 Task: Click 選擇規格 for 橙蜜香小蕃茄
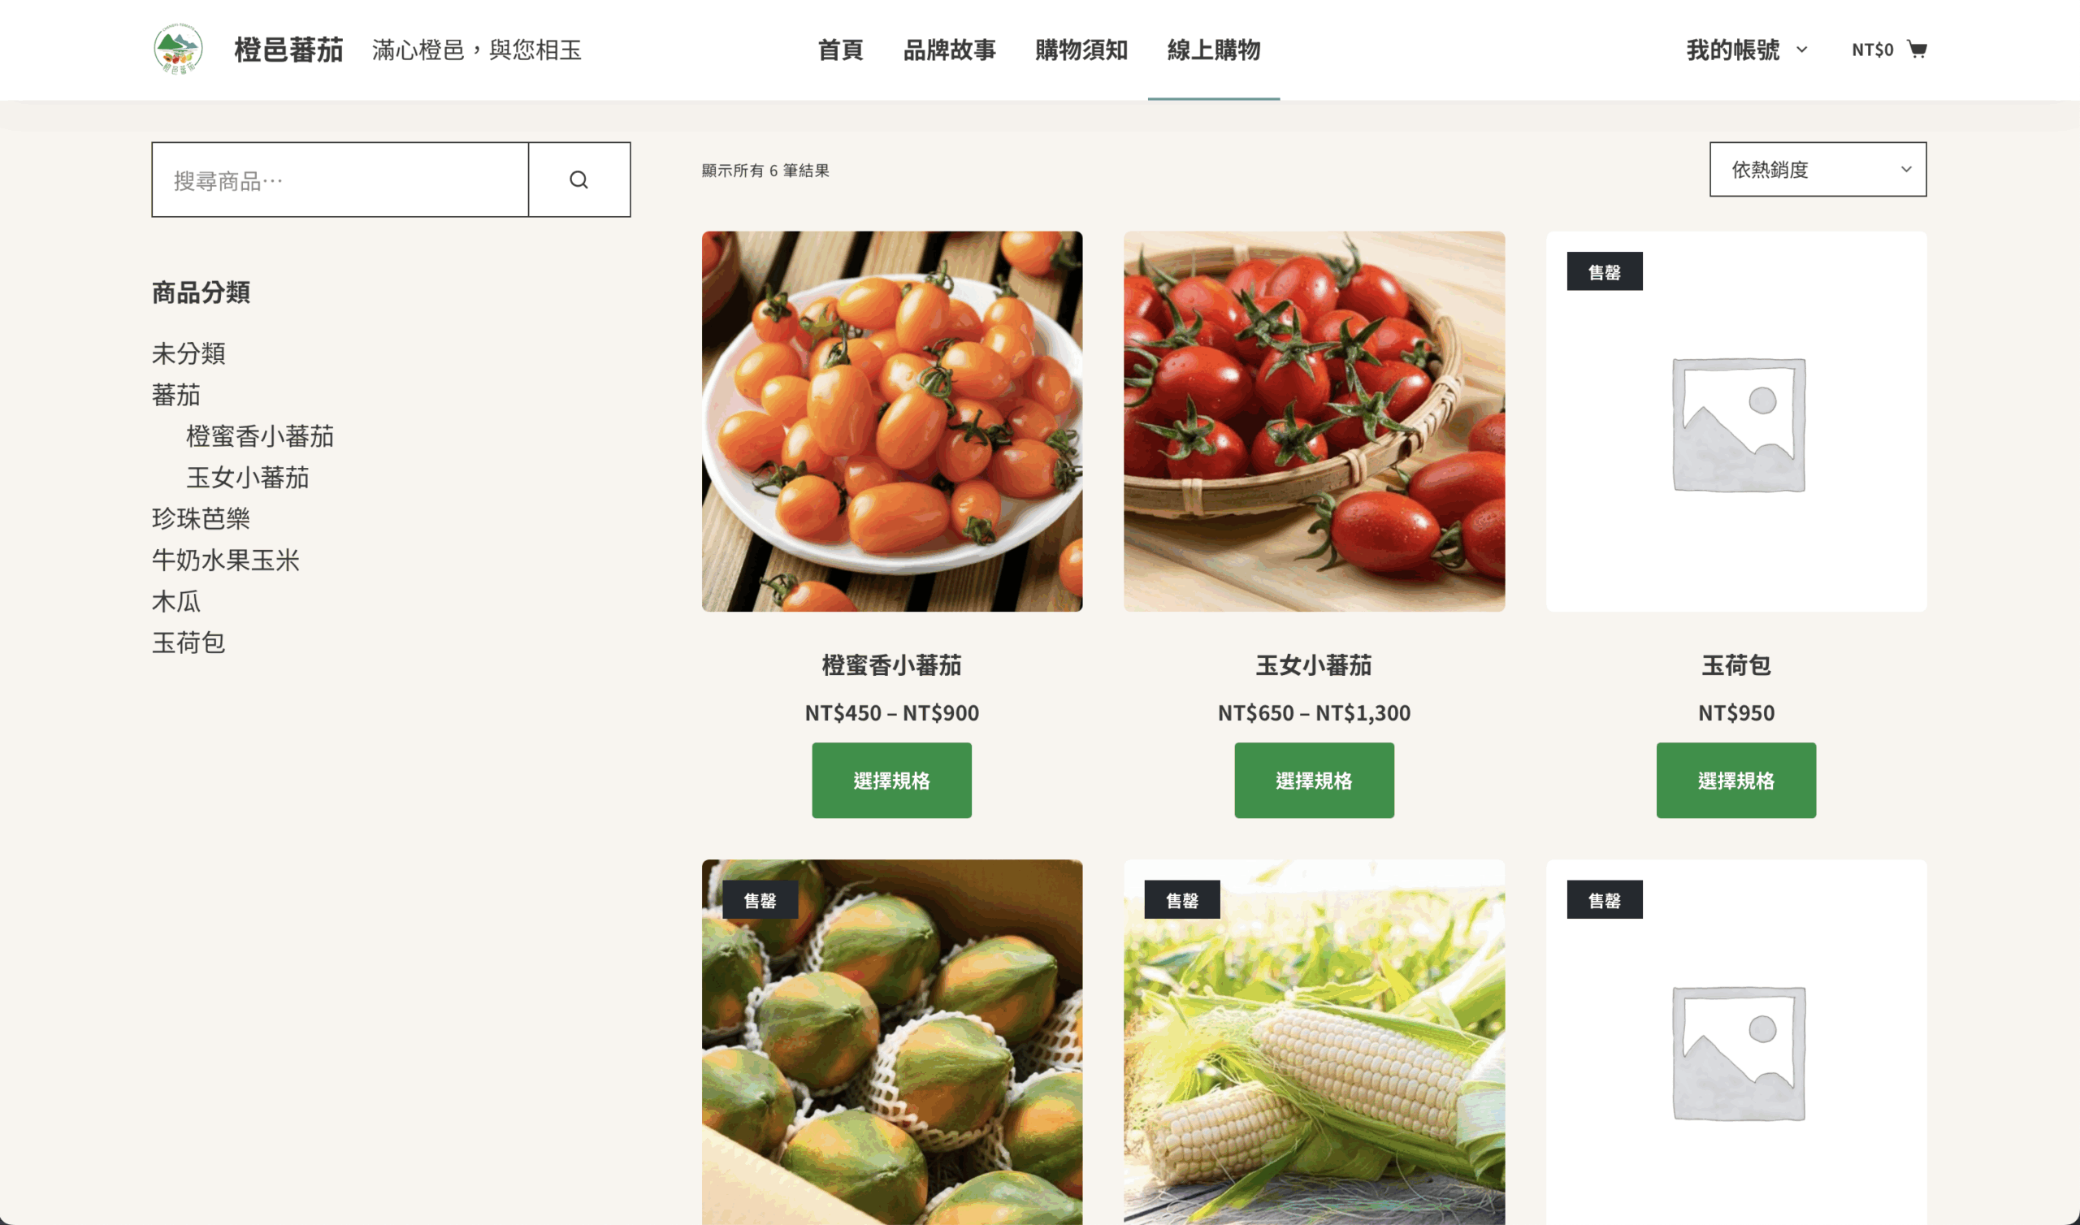[x=891, y=780]
